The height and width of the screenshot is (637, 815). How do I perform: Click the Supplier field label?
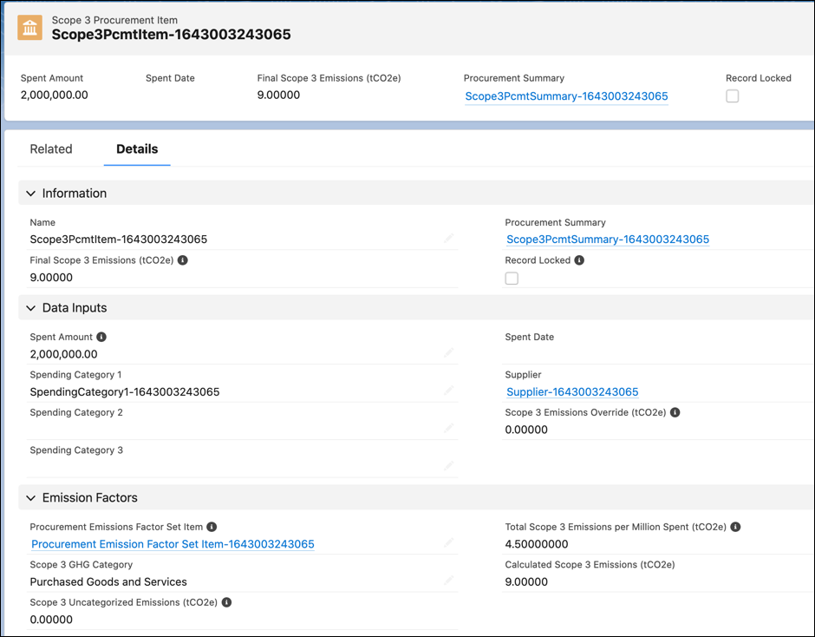tap(523, 375)
